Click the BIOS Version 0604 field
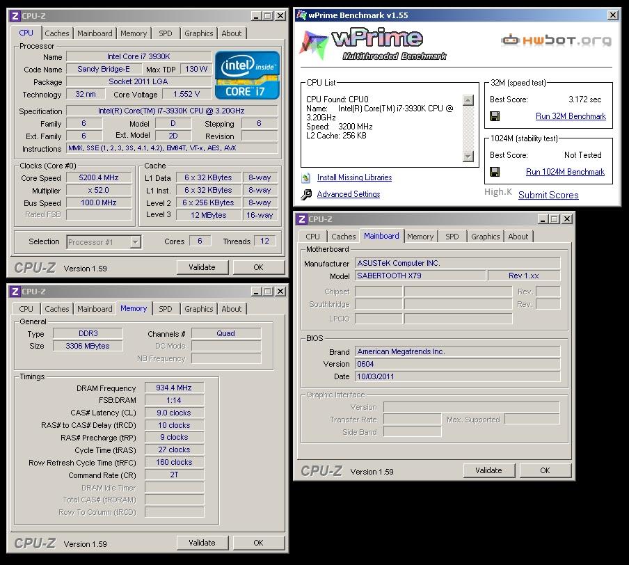 (458, 364)
